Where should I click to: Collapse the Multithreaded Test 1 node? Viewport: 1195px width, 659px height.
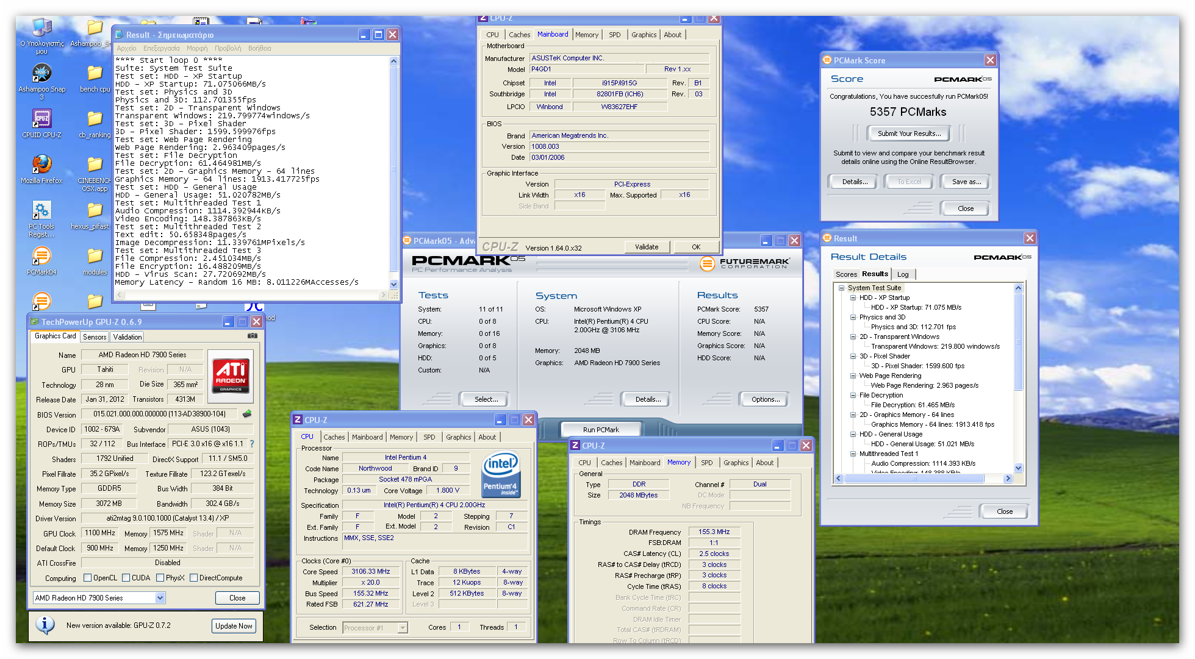coord(853,454)
